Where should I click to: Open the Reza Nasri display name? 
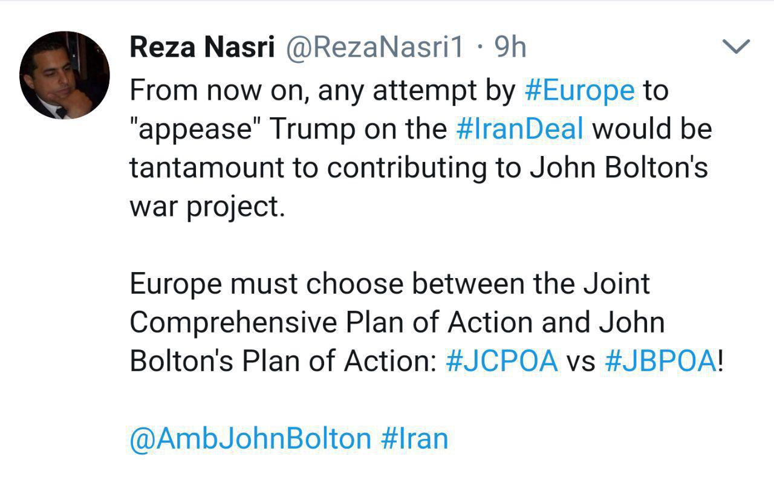point(202,48)
